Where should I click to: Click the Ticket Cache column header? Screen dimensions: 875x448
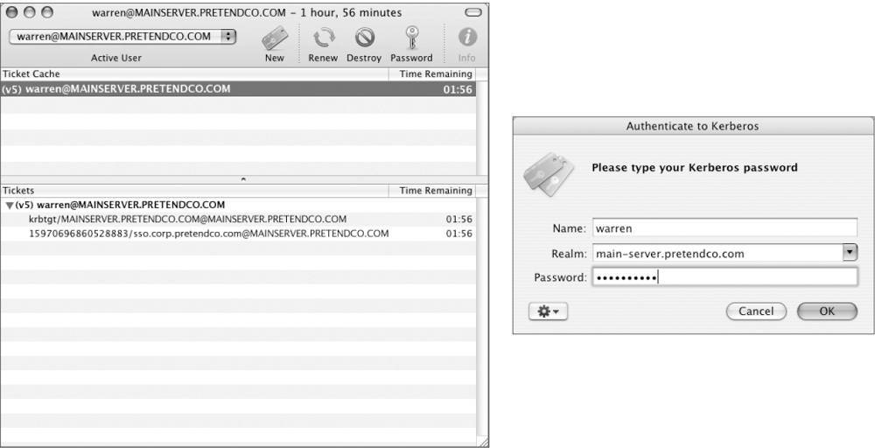tap(194, 73)
